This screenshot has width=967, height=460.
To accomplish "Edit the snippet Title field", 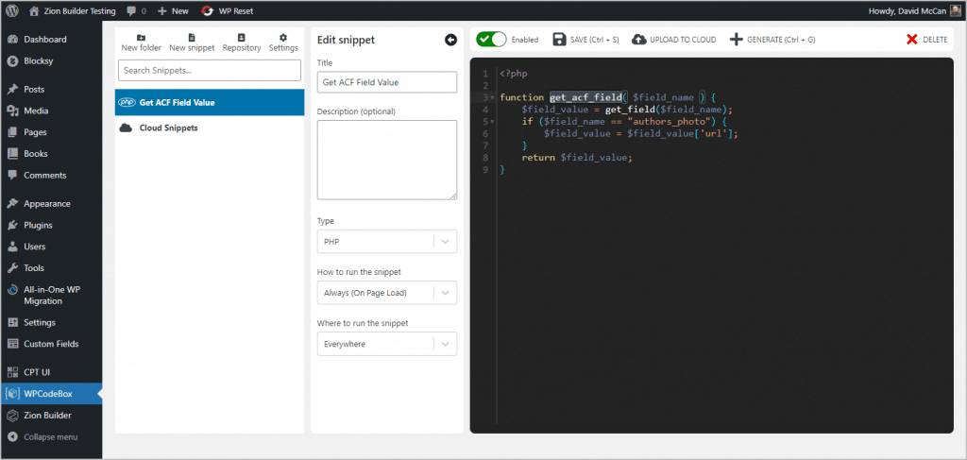I will coord(386,82).
